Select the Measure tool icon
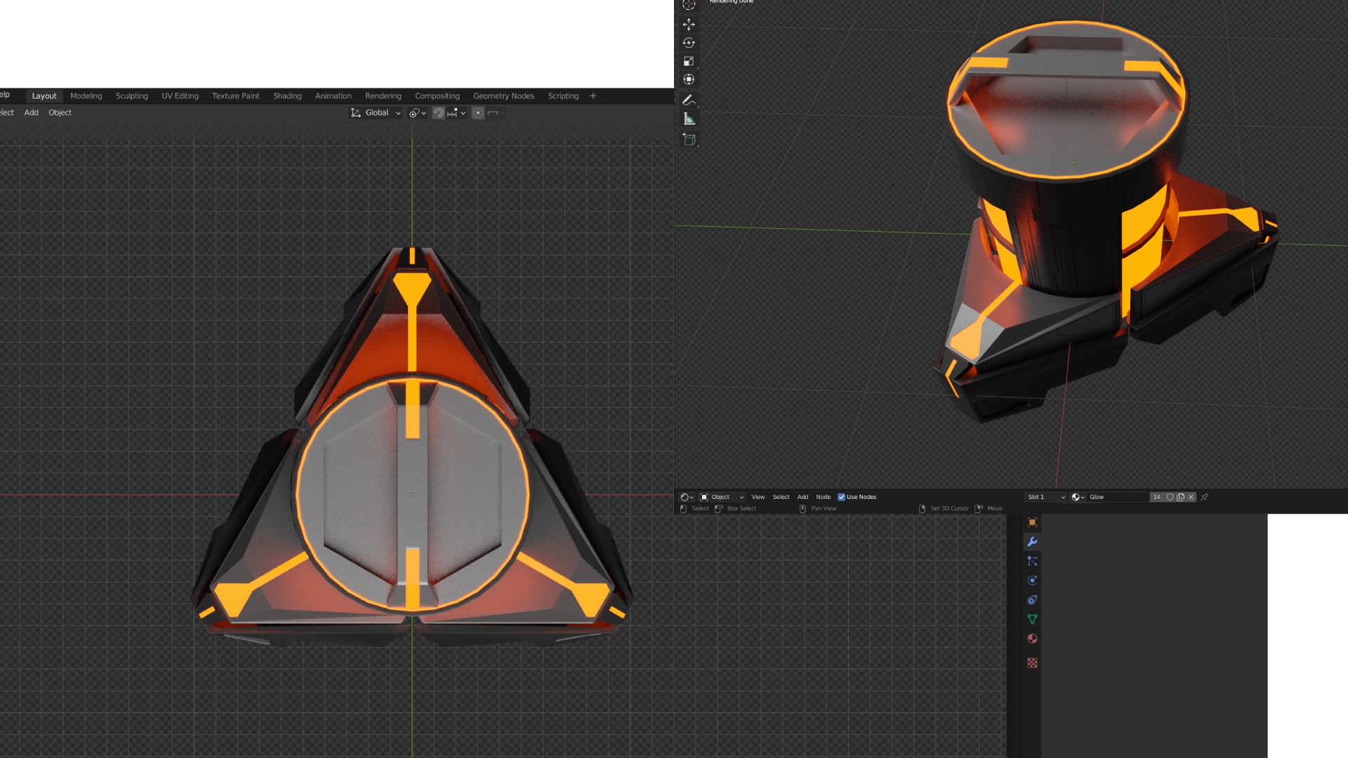1348x758 pixels. pos(689,119)
